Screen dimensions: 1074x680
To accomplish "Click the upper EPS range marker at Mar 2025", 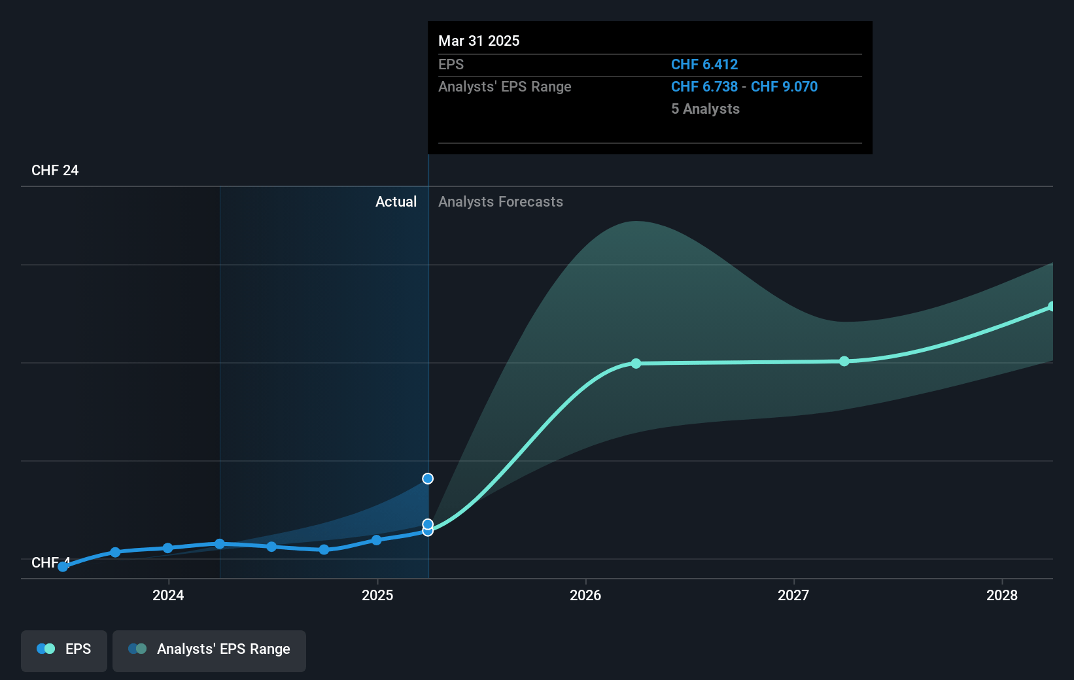I will [x=428, y=479].
